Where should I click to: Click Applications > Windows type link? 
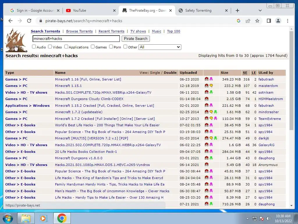pos(27,106)
